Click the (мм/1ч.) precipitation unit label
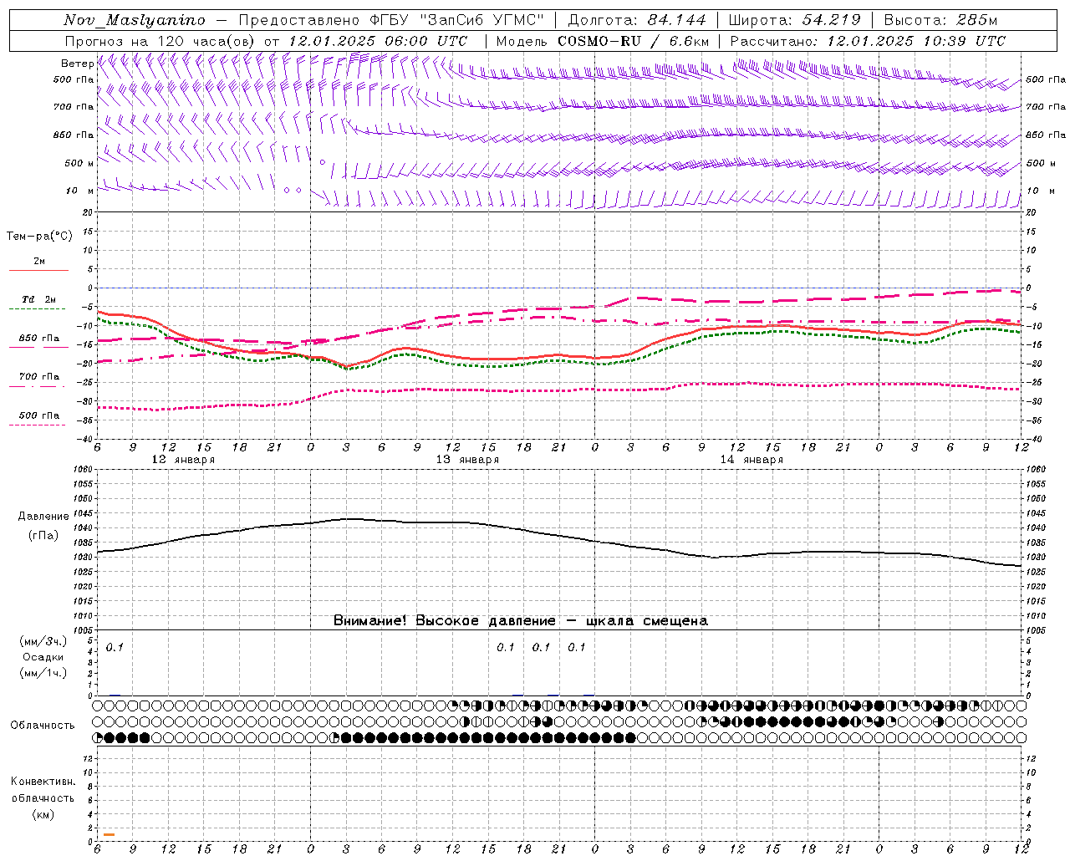Viewport: 1070px width, 856px height. click(43, 673)
